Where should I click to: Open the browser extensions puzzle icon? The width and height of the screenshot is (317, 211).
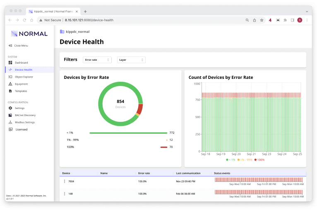[285, 20]
